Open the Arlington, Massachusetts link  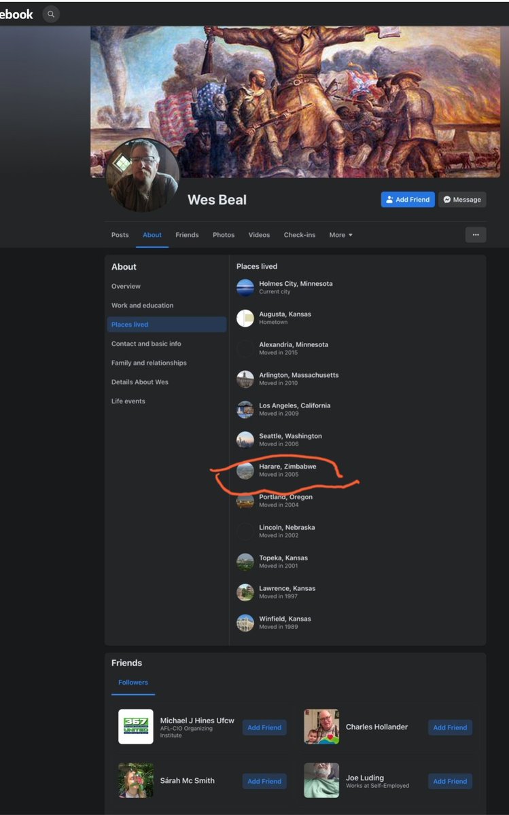pyautogui.click(x=298, y=375)
